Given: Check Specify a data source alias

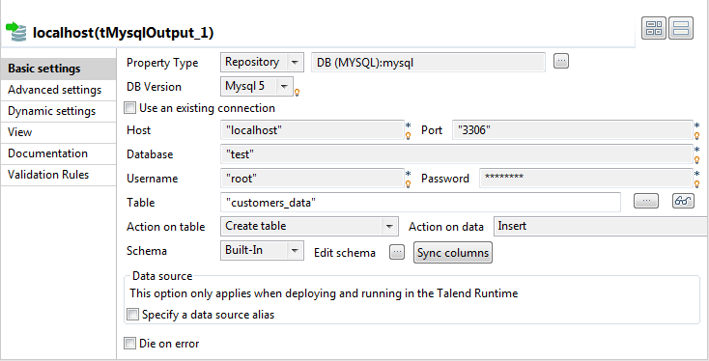Looking at the screenshot, I should [132, 315].
